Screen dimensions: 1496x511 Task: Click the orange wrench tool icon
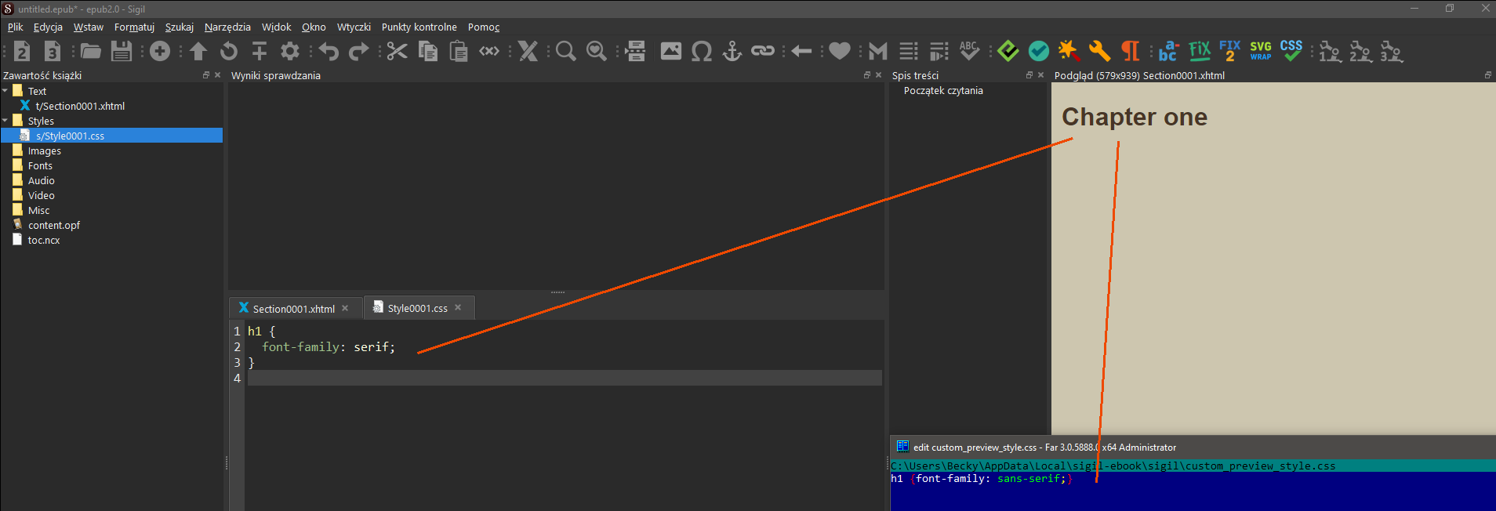point(1100,52)
